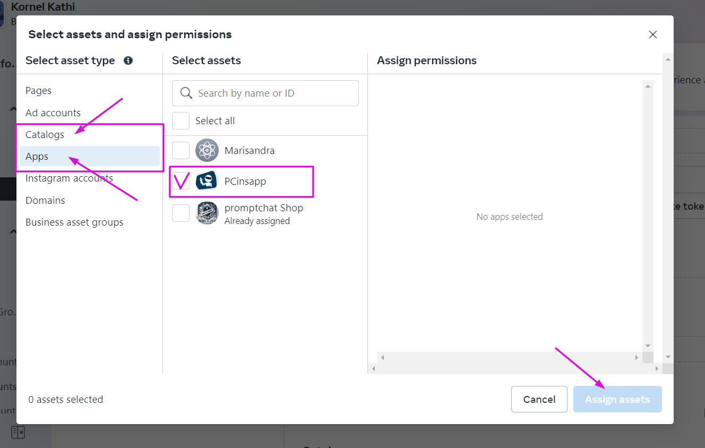The image size is (705, 448).
Task: Select the Pages asset type
Action: 38,91
